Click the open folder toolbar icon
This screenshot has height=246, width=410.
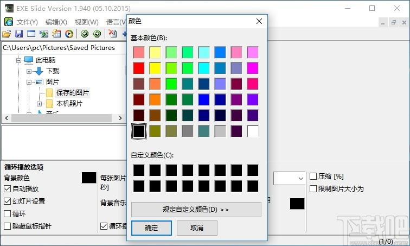pos(7,34)
